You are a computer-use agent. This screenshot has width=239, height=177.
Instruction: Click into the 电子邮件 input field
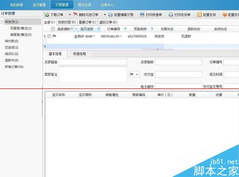(x=178, y=86)
